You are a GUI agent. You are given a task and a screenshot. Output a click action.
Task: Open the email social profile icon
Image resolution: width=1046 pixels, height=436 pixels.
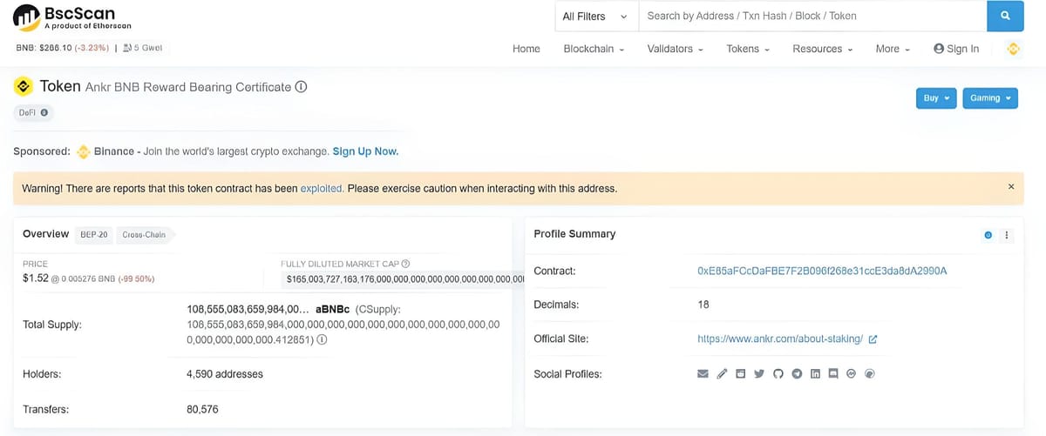703,374
